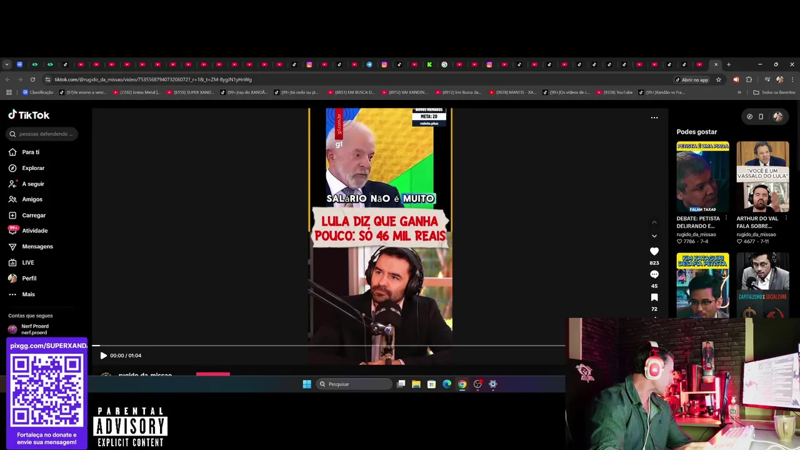This screenshot has width=800, height=450.
Task: Show more bookmarks with the chevron
Action: 739,92
